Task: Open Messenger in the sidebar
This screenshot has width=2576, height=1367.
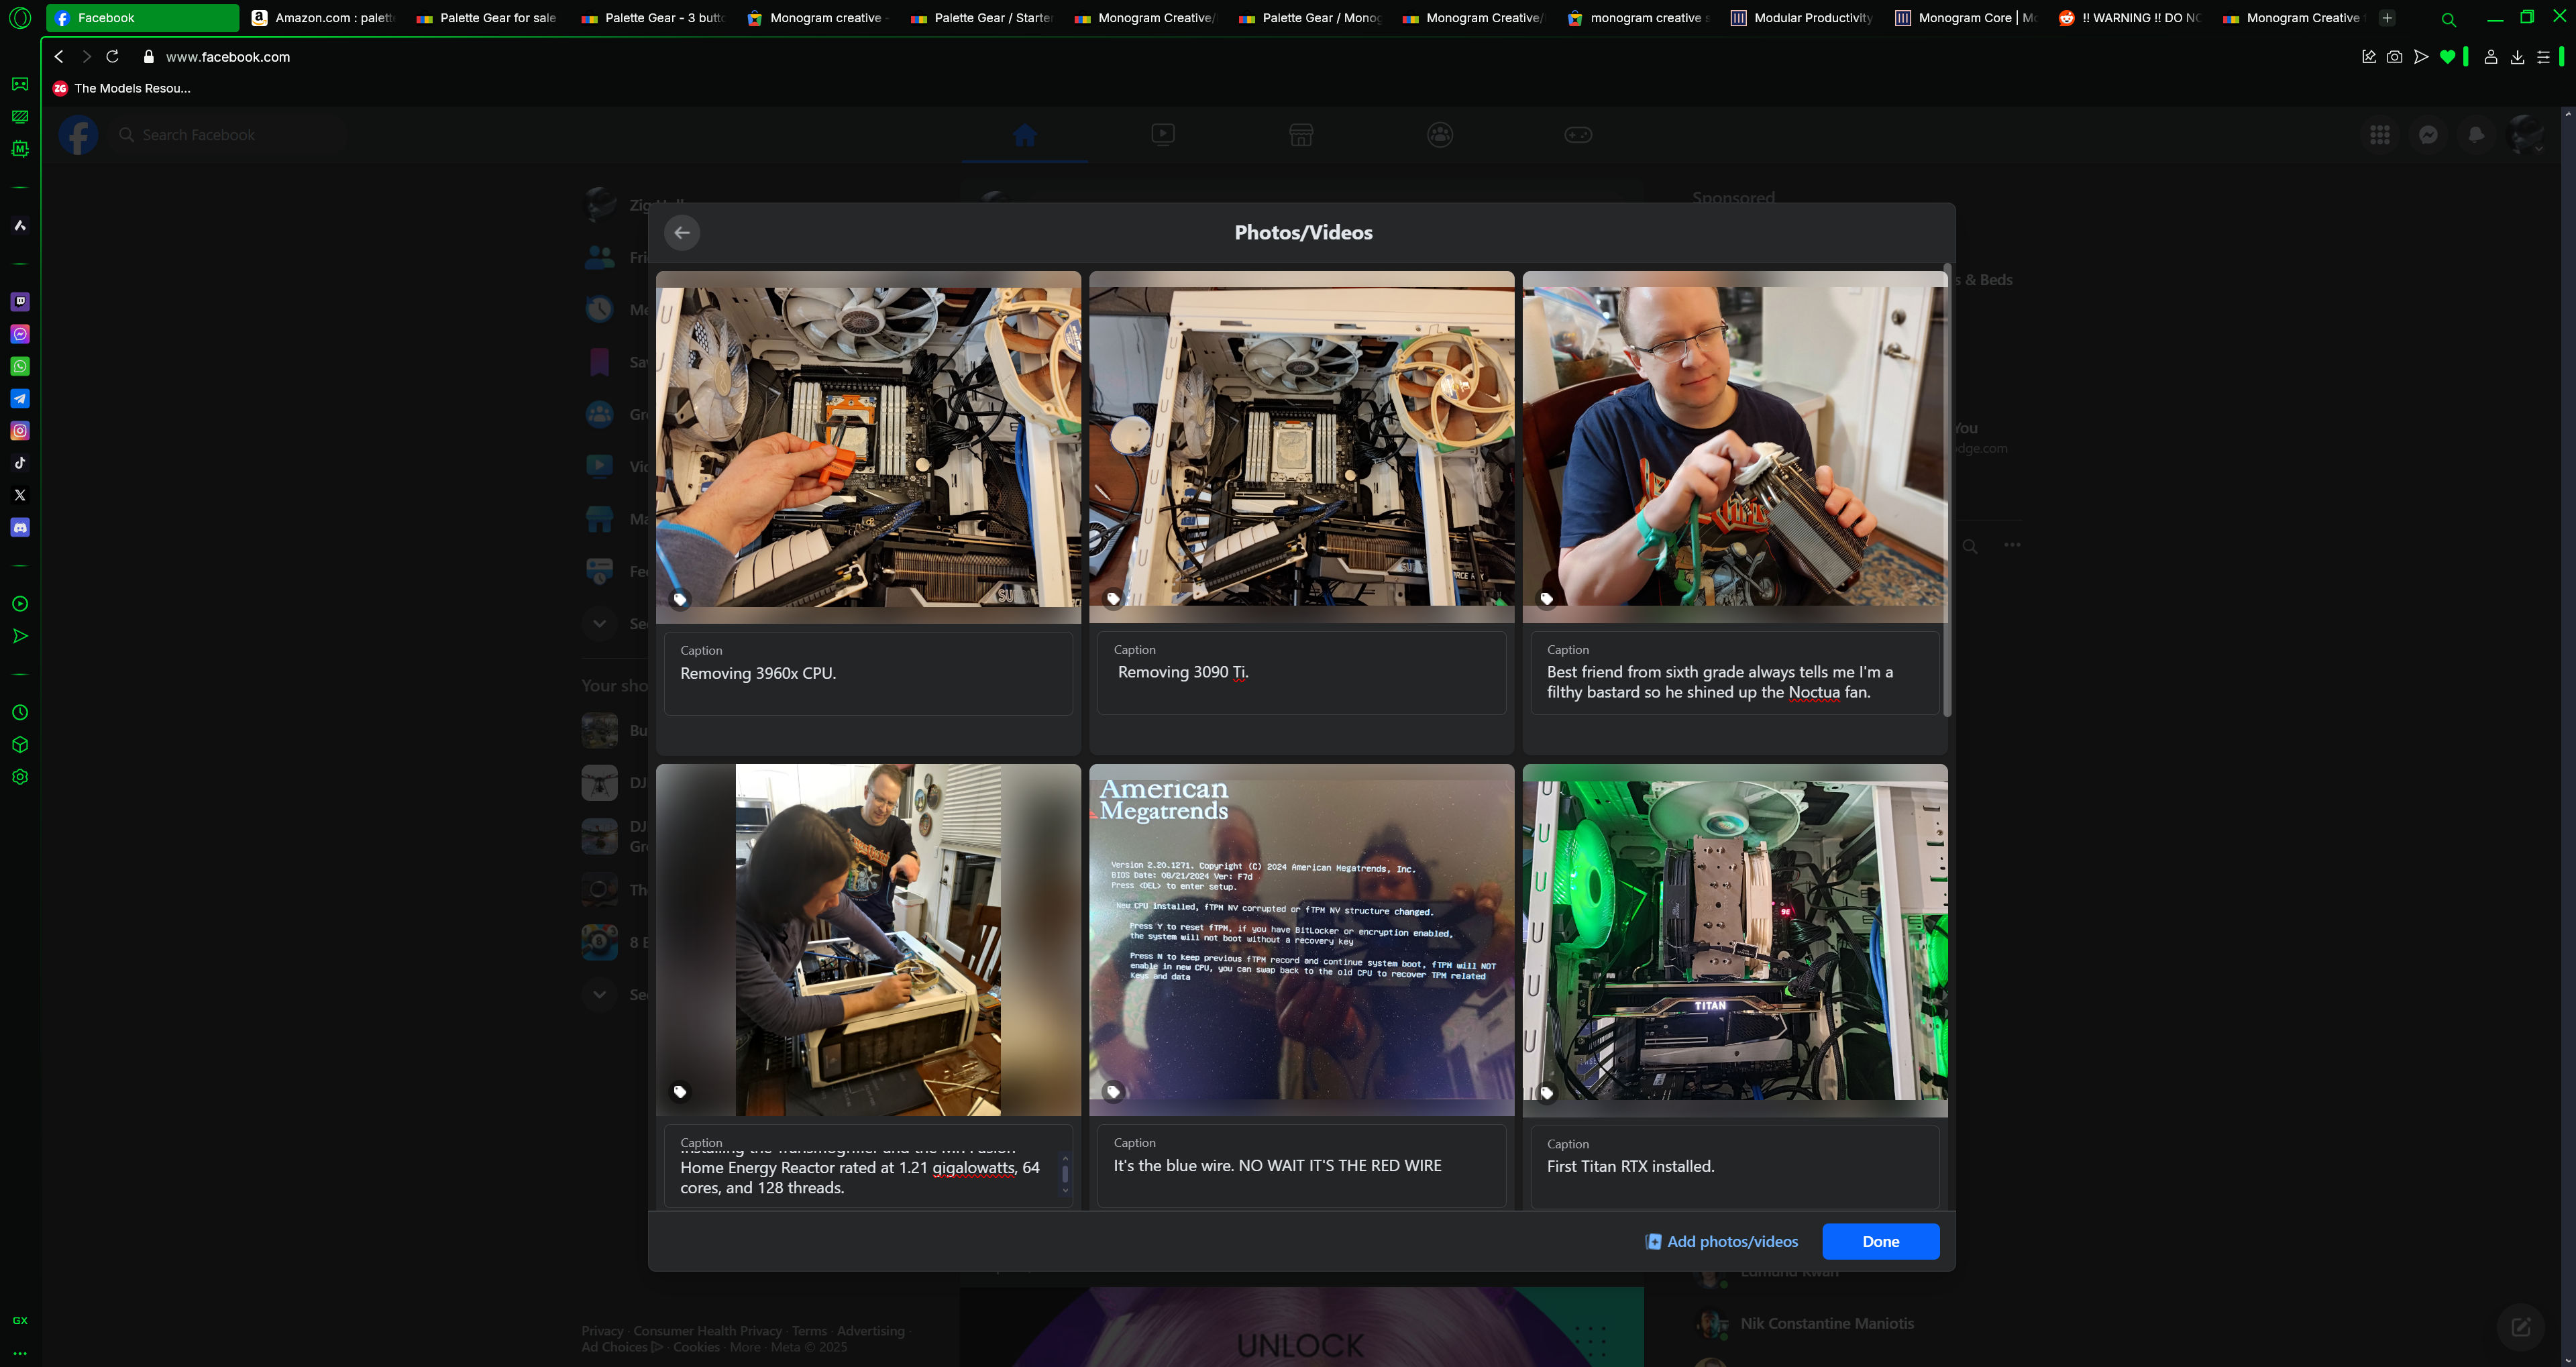Action: point(20,334)
